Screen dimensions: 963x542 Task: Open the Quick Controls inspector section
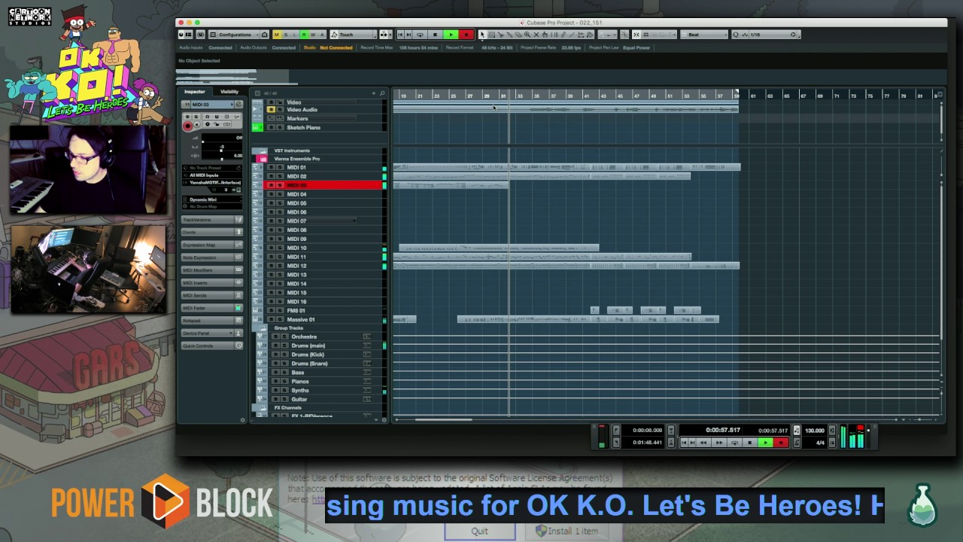tap(212, 346)
